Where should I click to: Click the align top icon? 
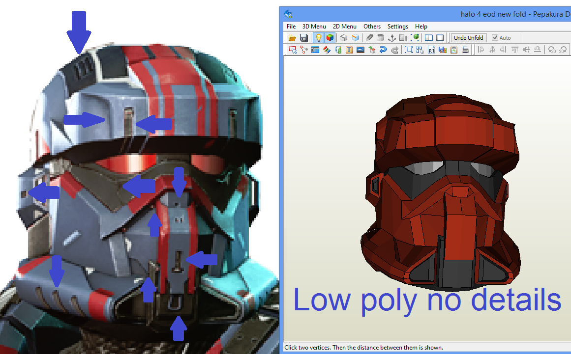(x=514, y=50)
